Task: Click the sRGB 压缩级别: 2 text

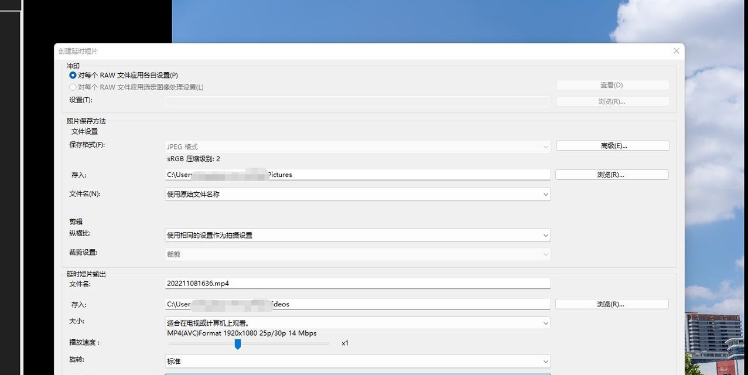Action: pyautogui.click(x=193, y=159)
